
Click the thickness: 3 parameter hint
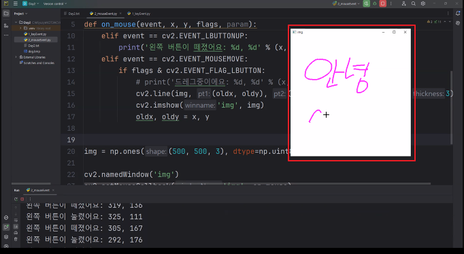[431, 93]
